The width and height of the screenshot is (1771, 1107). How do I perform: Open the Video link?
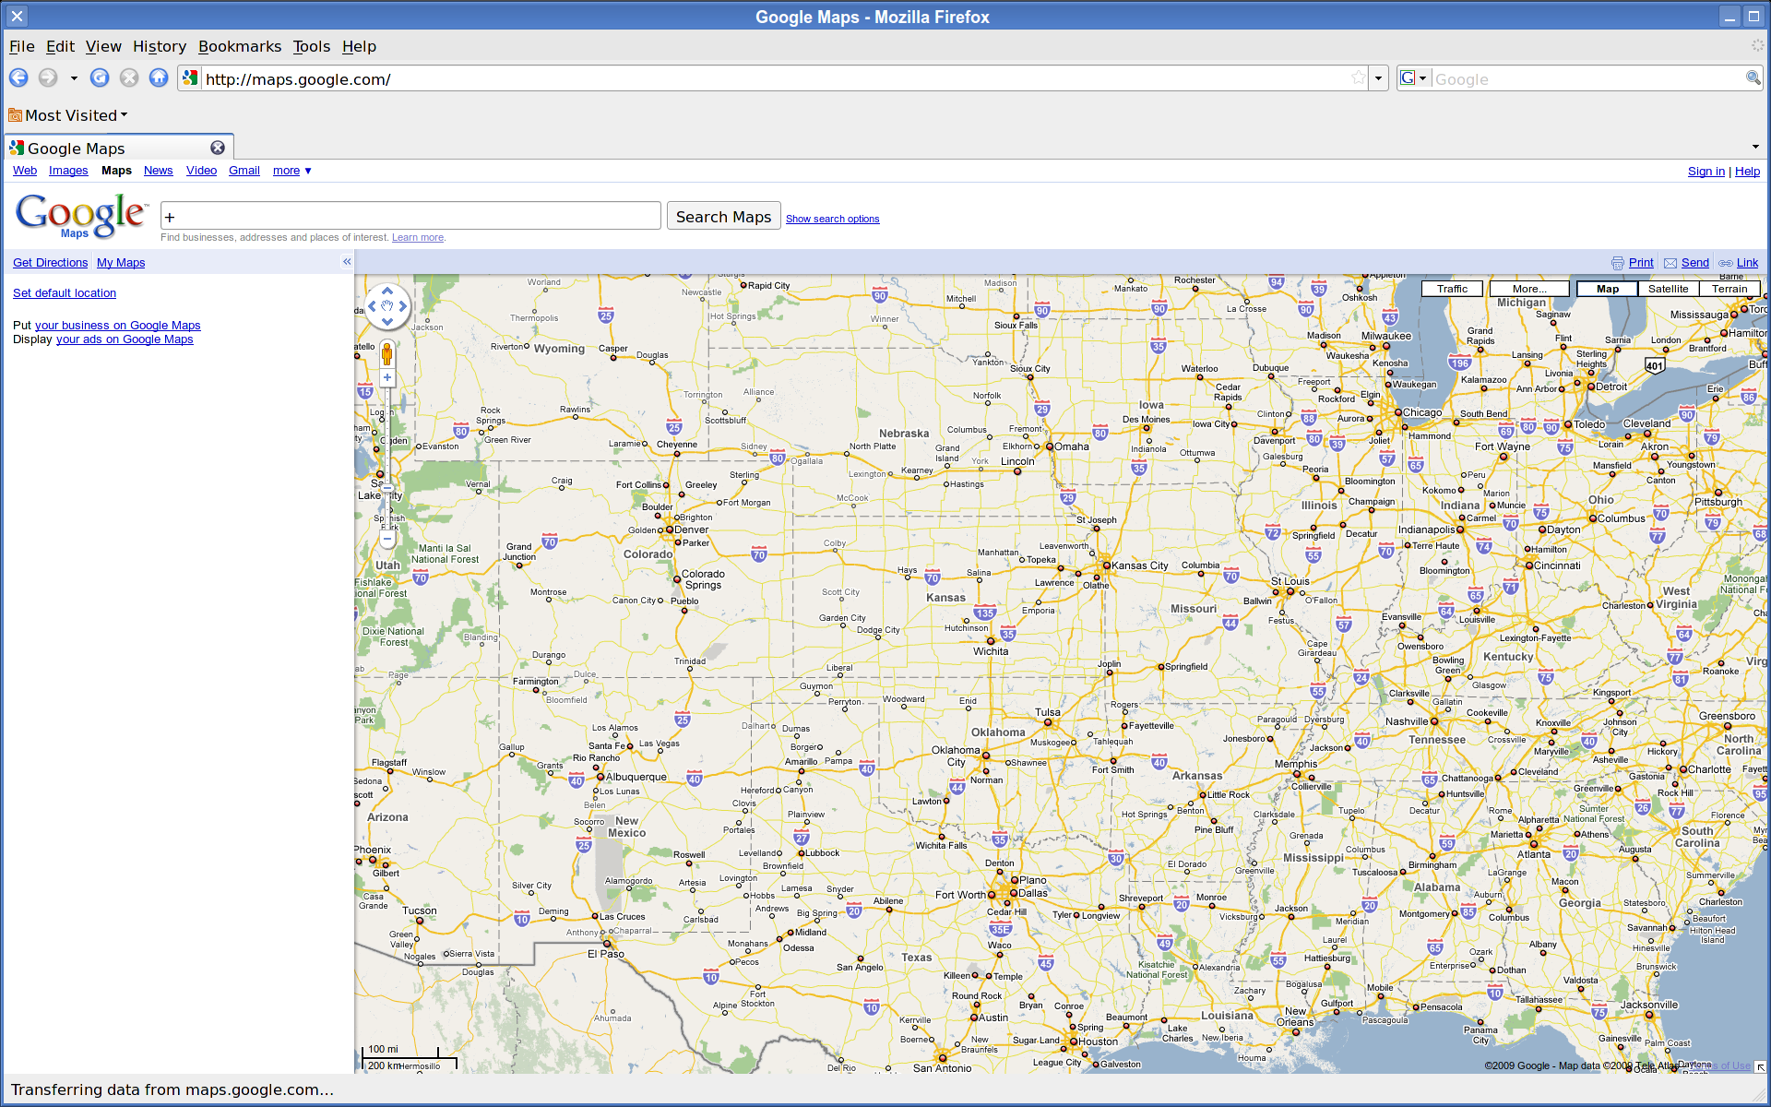point(201,171)
